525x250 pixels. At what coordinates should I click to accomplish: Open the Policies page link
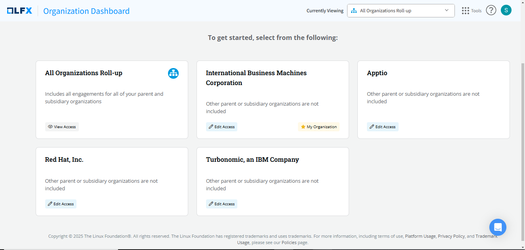tap(289, 242)
